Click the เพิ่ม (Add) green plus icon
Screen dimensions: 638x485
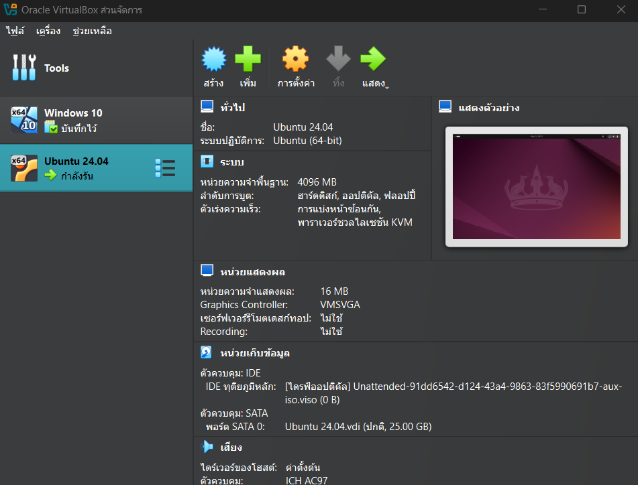tap(248, 59)
